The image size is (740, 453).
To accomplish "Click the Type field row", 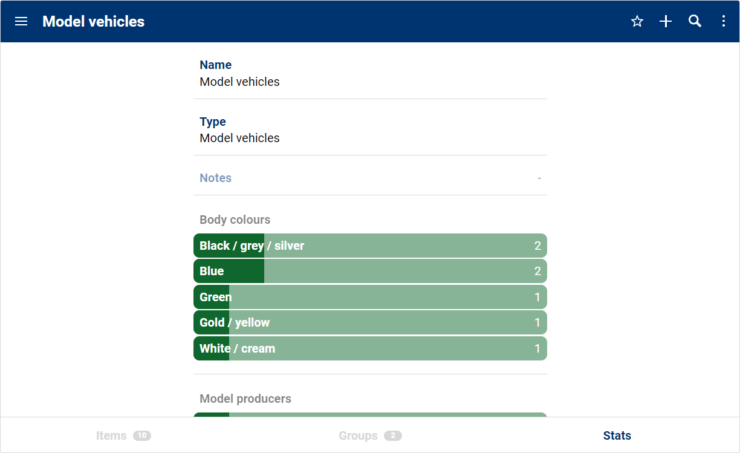I will 370,129.
